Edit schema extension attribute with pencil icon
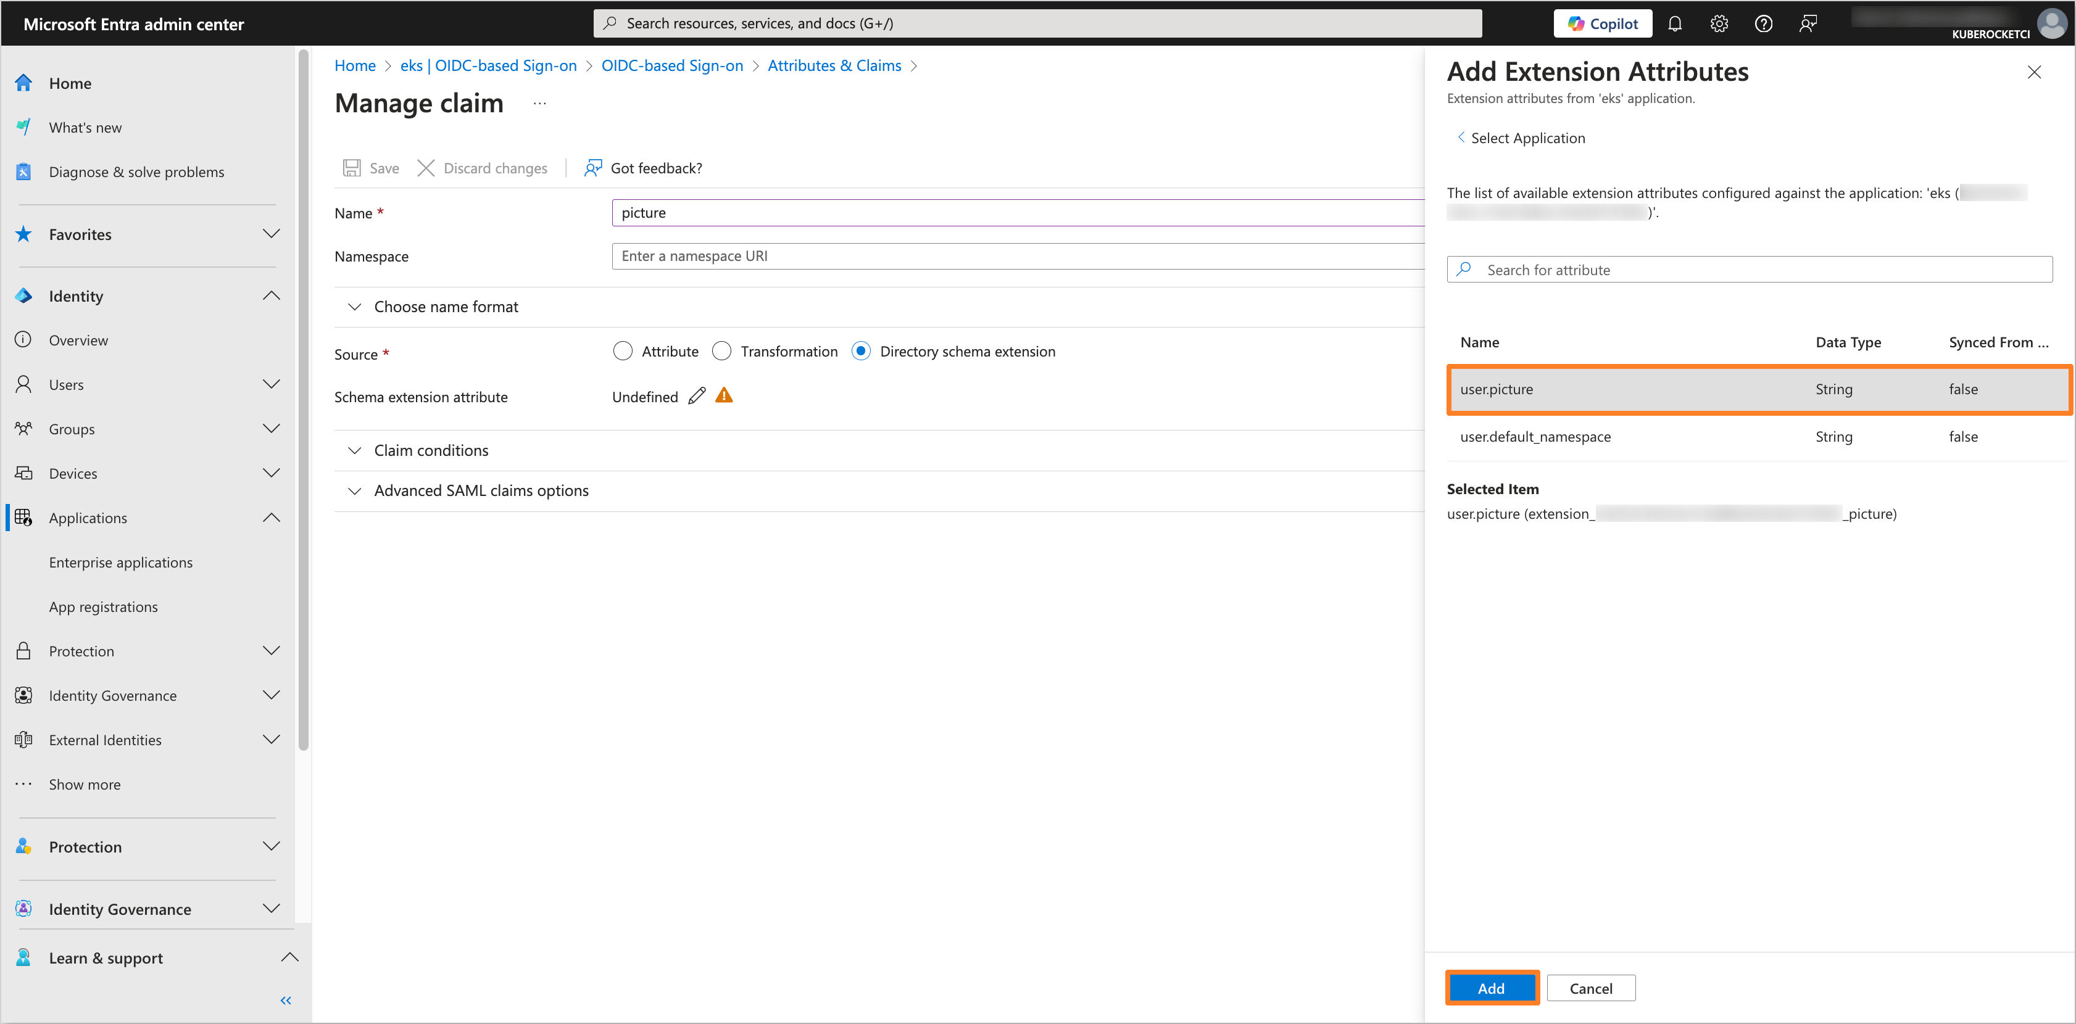This screenshot has width=2076, height=1024. 696,395
